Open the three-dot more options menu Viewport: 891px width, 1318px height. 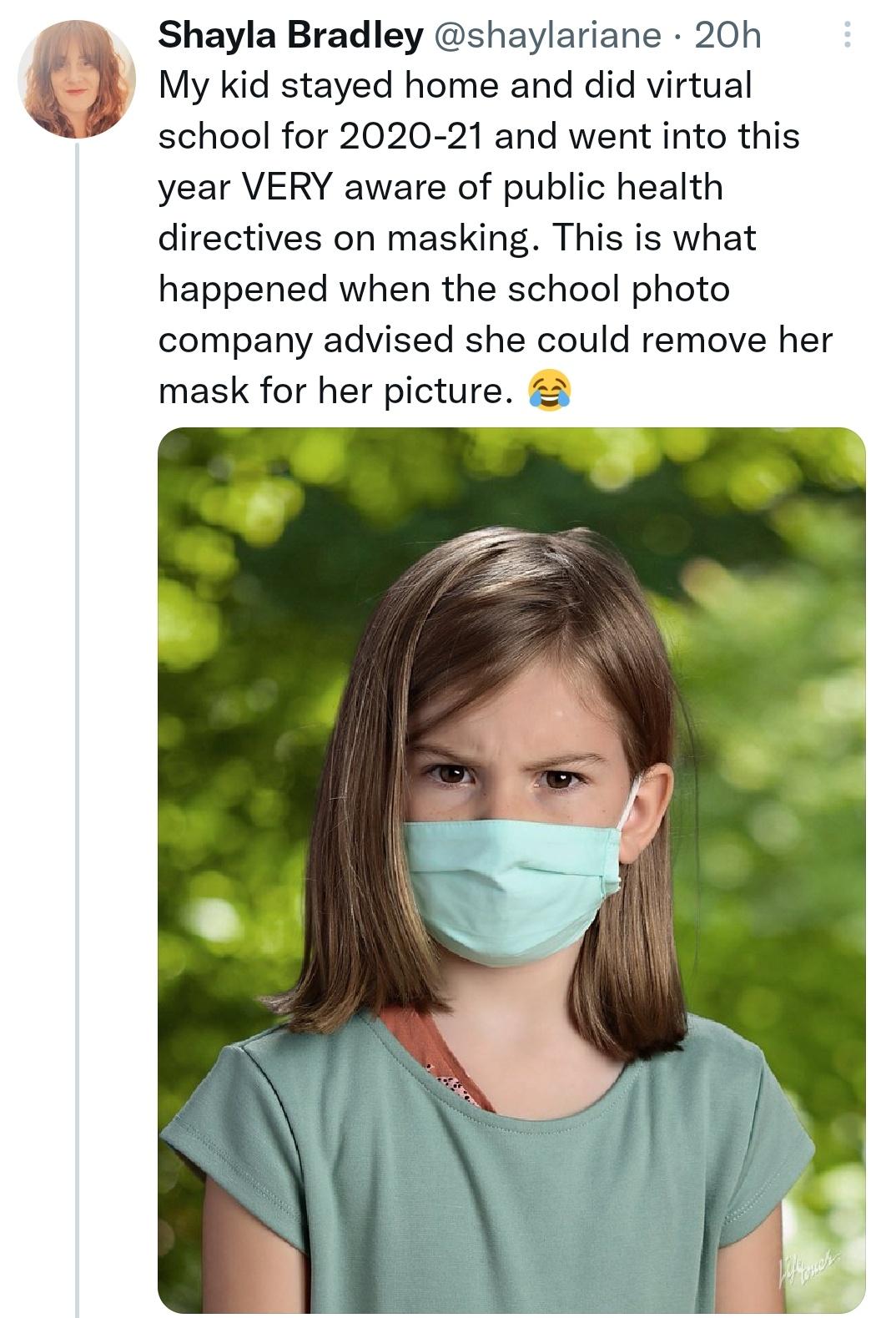847,34
